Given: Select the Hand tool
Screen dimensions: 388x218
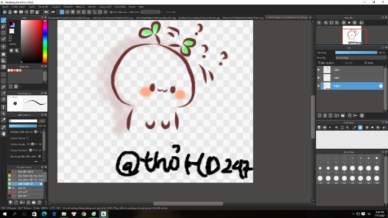Looking at the screenshot, I should click(x=3, y=134).
